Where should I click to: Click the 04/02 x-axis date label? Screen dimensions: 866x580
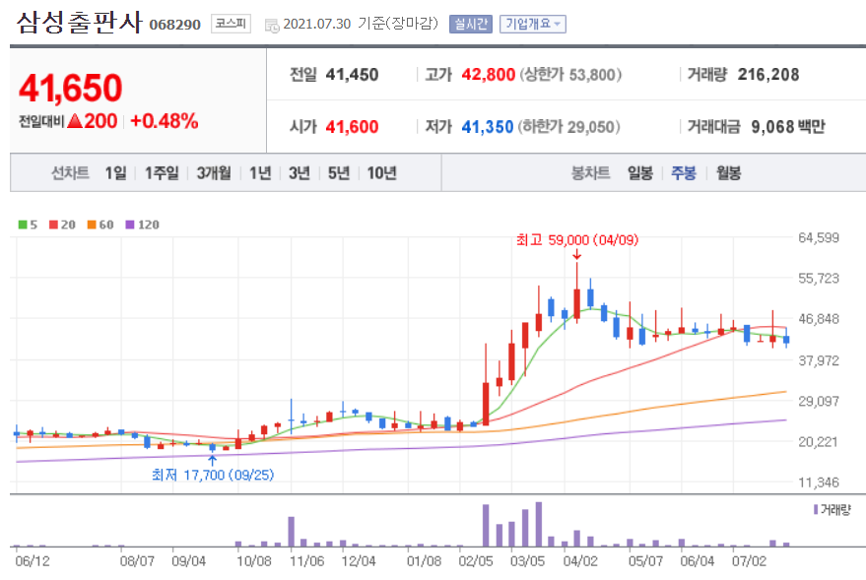point(580,561)
